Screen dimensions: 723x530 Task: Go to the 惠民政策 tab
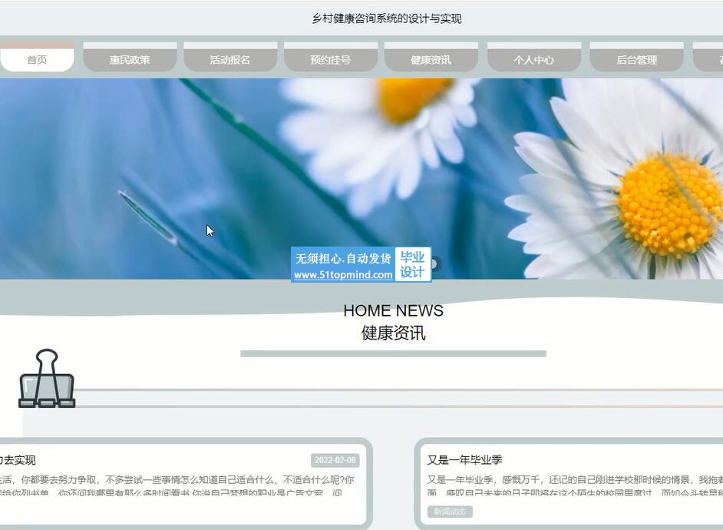click(130, 57)
